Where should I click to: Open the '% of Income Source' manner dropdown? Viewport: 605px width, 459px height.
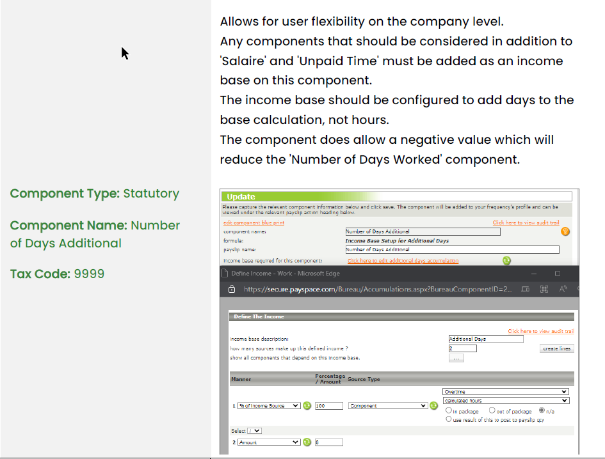pyautogui.click(x=268, y=406)
